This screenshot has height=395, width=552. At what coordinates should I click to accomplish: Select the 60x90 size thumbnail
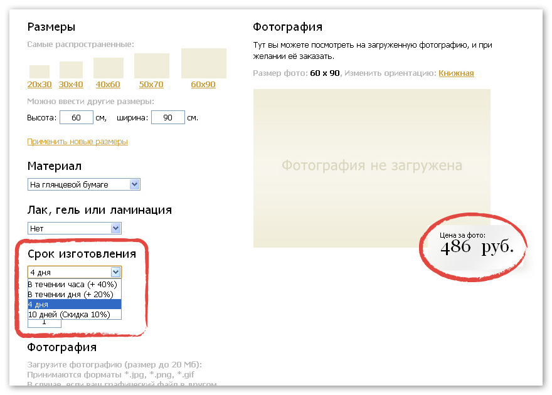[204, 63]
